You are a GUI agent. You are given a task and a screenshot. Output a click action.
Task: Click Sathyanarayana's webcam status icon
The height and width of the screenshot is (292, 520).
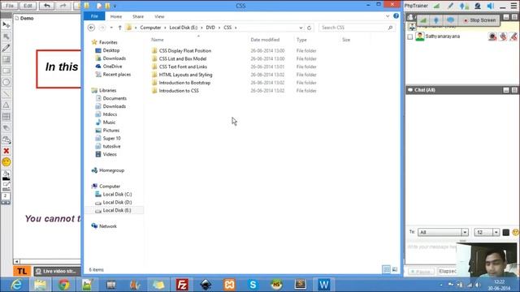pos(492,36)
